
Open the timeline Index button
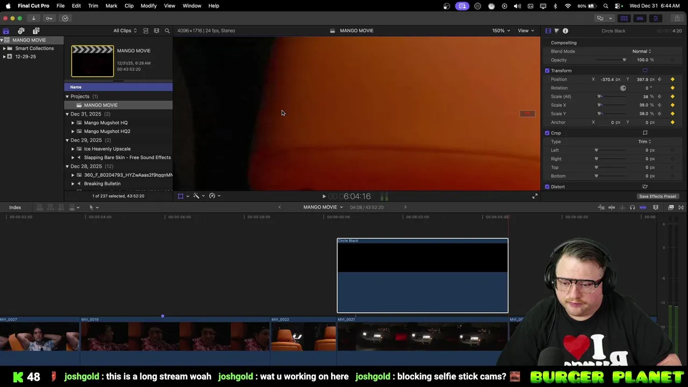(15, 207)
